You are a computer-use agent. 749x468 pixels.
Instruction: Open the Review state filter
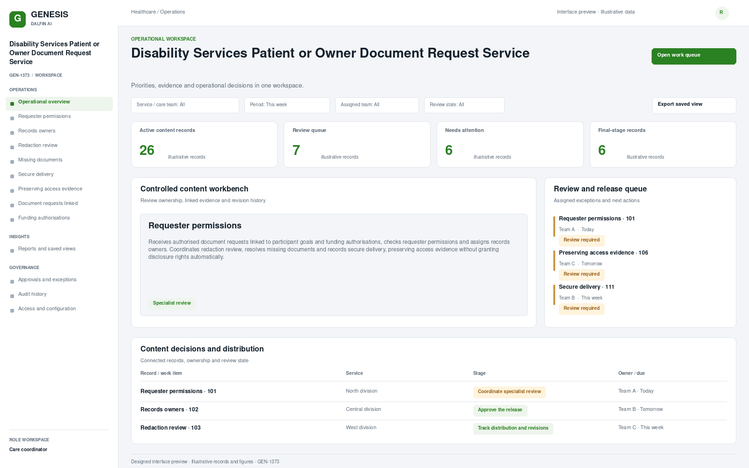(x=464, y=105)
